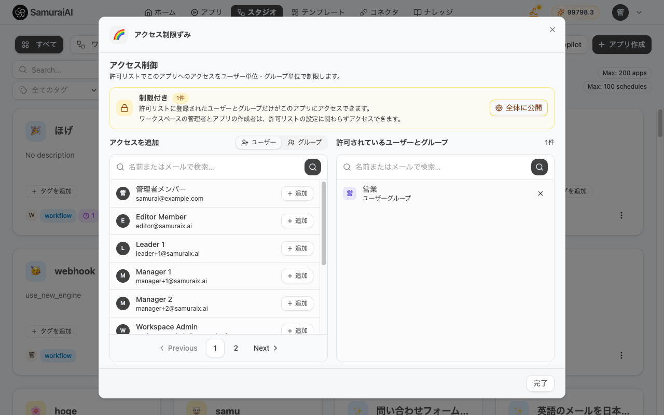Click the left search magnifier button
The image size is (664, 415).
pyautogui.click(x=313, y=167)
